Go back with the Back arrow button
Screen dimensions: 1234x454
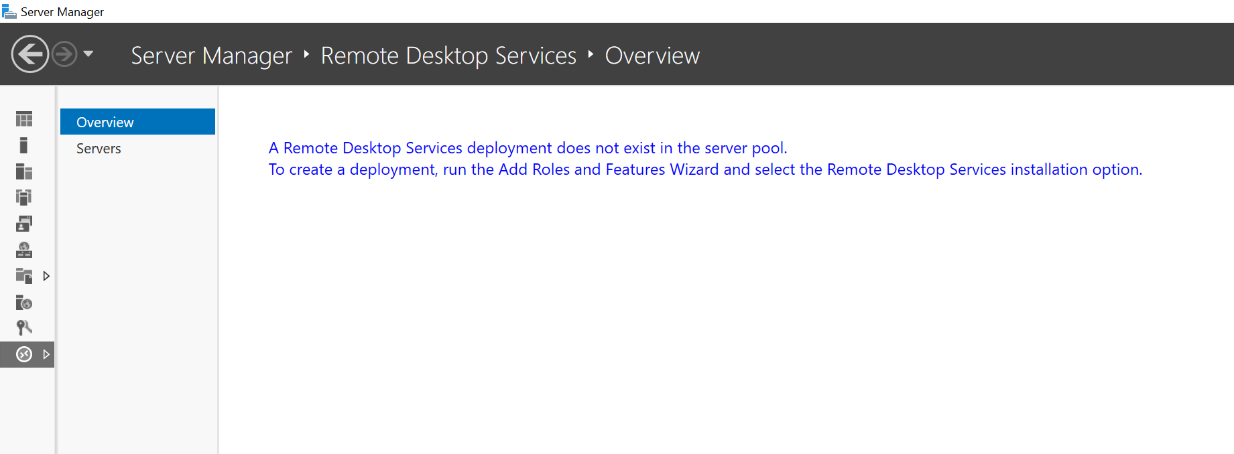pyautogui.click(x=30, y=54)
